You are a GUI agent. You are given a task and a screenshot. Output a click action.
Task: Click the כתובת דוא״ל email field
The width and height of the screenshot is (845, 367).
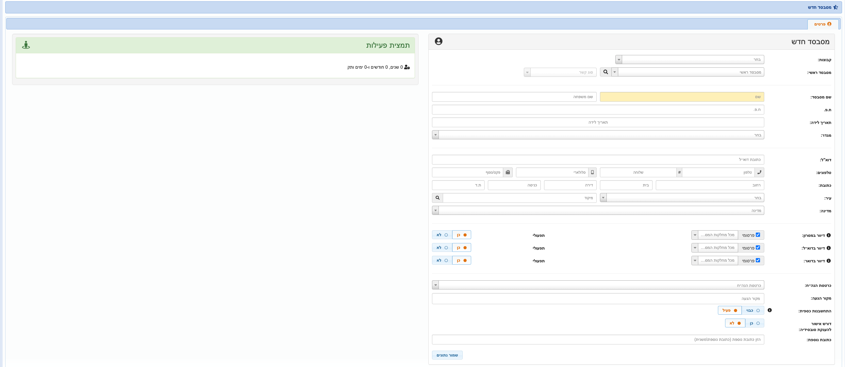[x=598, y=160]
